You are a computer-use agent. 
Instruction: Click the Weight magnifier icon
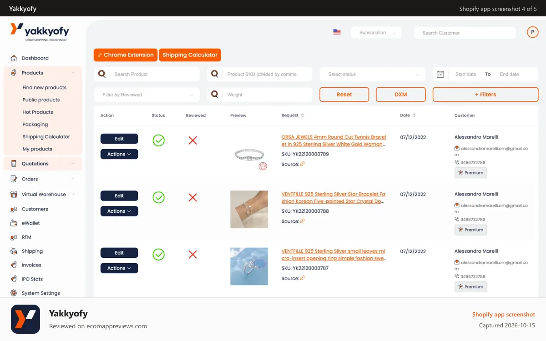click(215, 95)
